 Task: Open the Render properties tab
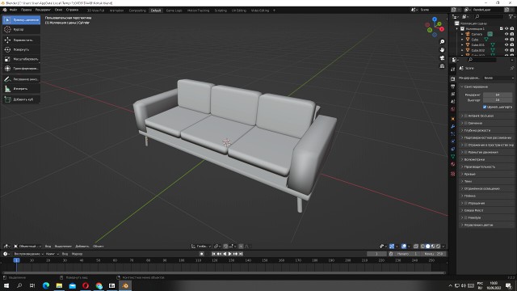[x=452, y=79]
